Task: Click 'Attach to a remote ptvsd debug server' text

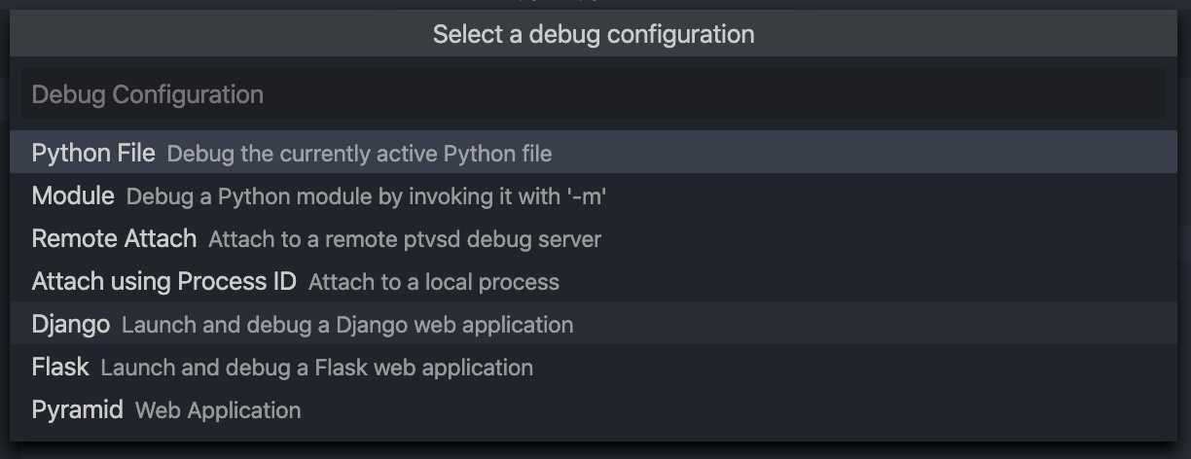Action: pos(405,239)
